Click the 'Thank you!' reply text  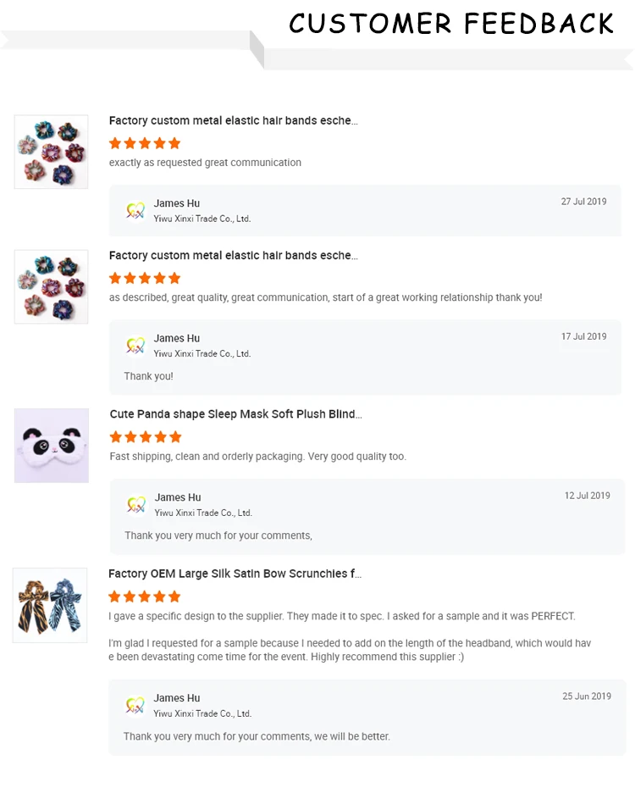click(x=148, y=376)
